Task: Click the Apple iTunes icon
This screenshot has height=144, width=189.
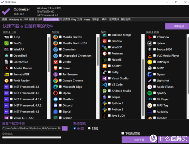Action: [x=150, y=87]
